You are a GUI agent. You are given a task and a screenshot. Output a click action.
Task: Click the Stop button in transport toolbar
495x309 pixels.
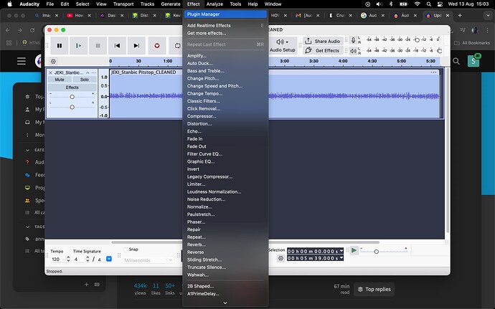tap(98, 46)
